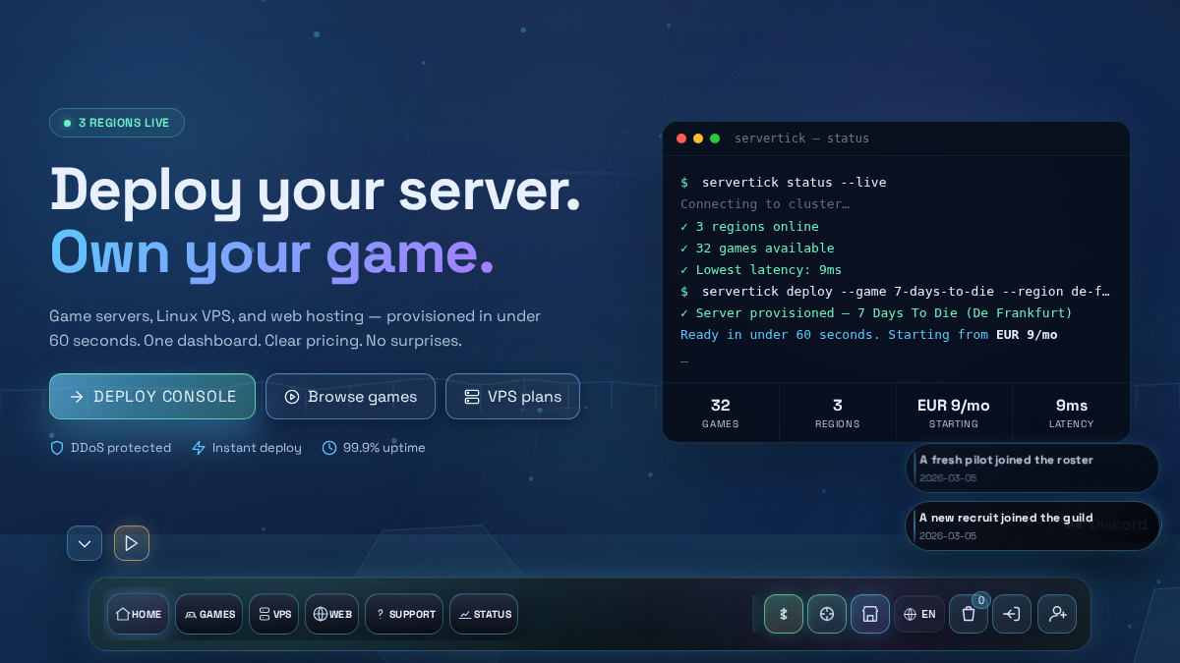This screenshot has width=1180, height=663.
Task: Click the 3 REGIONS LIVE badge
Action: click(117, 123)
